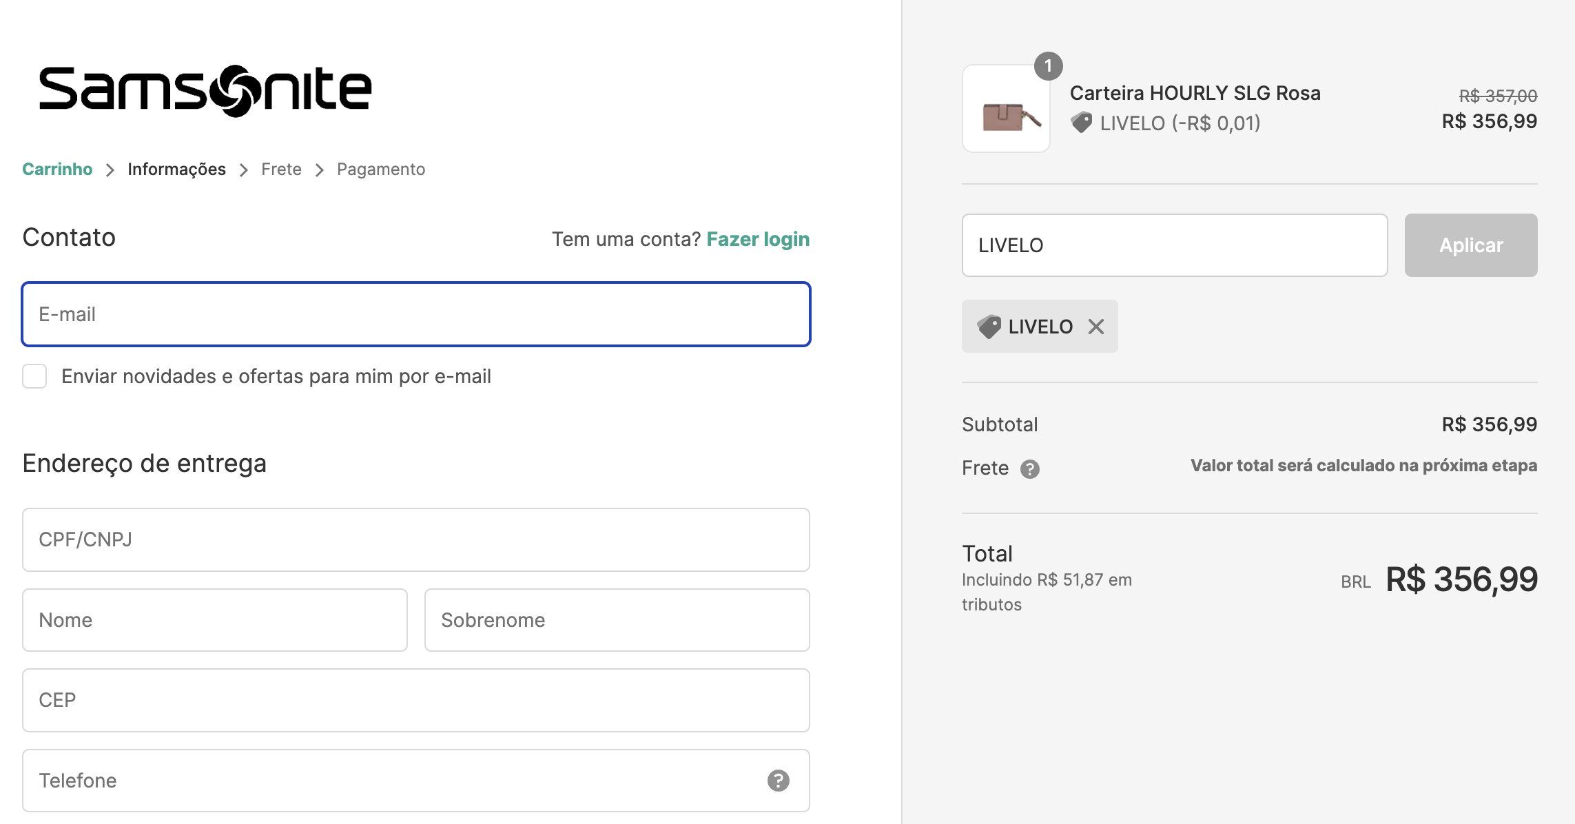Image resolution: width=1575 pixels, height=824 pixels.
Task: Click product name Carteira HOURLY SLG Rosa
Action: 1195,93
